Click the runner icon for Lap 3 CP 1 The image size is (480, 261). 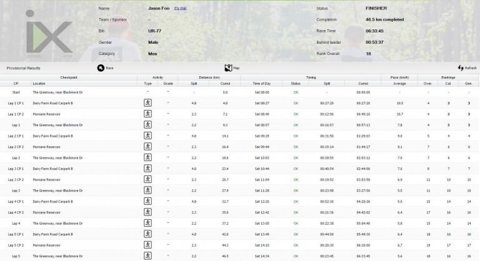coord(148,169)
